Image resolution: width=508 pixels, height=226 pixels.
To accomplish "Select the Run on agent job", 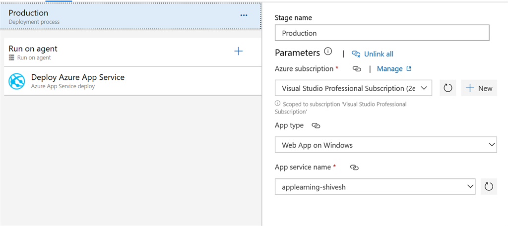I will (x=132, y=52).
